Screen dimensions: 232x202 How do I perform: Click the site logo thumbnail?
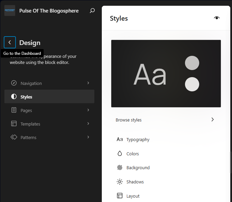point(9,10)
